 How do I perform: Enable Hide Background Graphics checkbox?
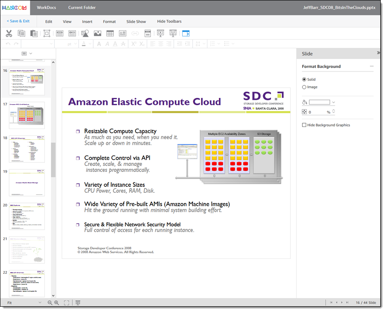pos(304,125)
